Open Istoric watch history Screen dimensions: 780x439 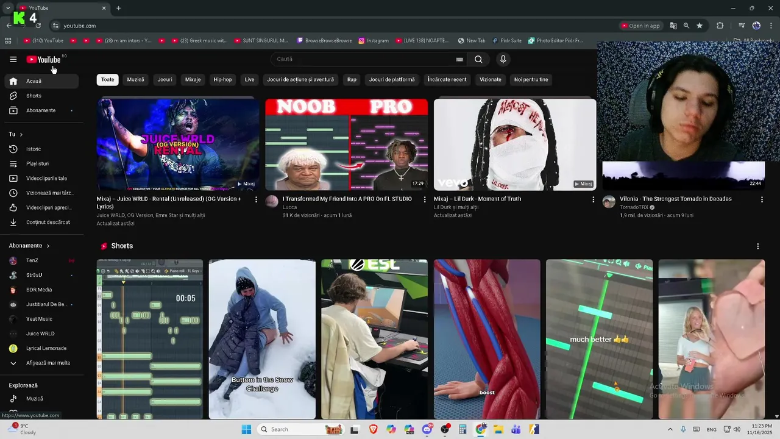coord(42,149)
